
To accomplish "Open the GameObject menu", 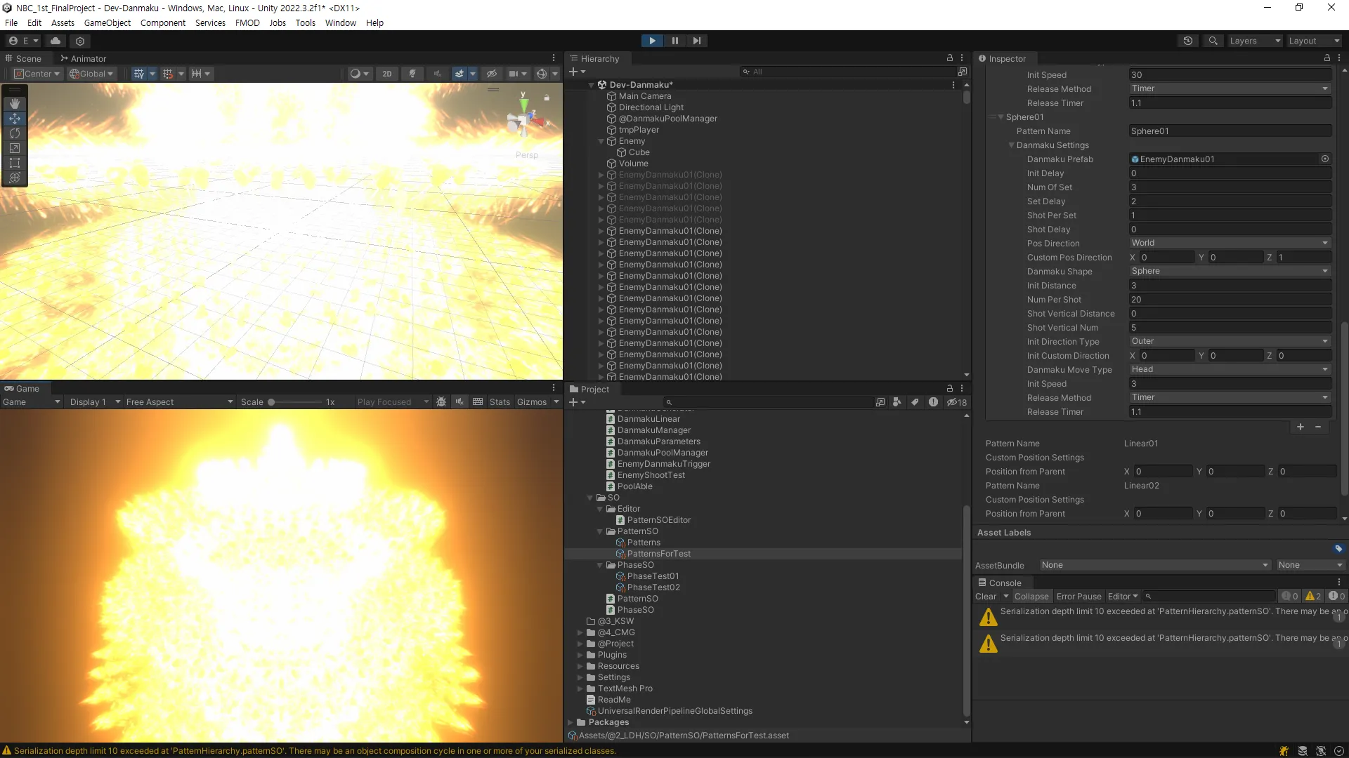I will pos(107,22).
